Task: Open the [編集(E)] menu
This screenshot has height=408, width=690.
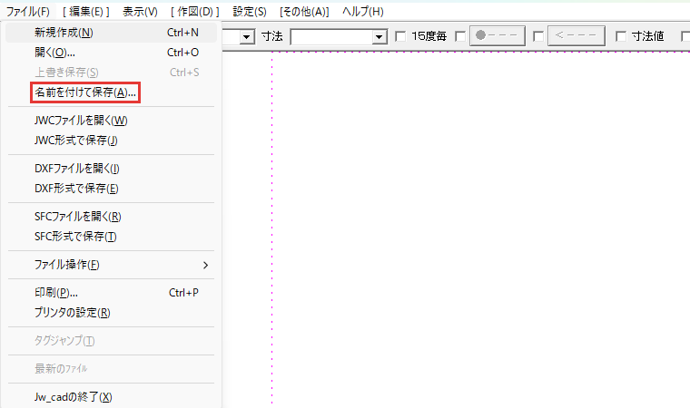Action: click(86, 12)
